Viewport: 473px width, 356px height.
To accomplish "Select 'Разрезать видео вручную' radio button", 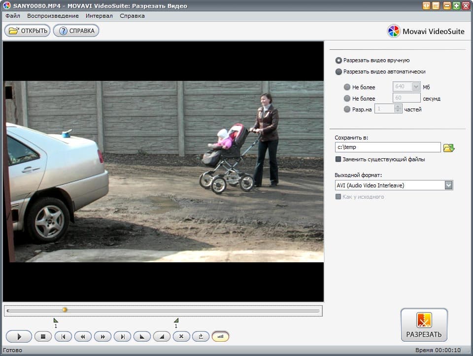I will pyautogui.click(x=338, y=60).
